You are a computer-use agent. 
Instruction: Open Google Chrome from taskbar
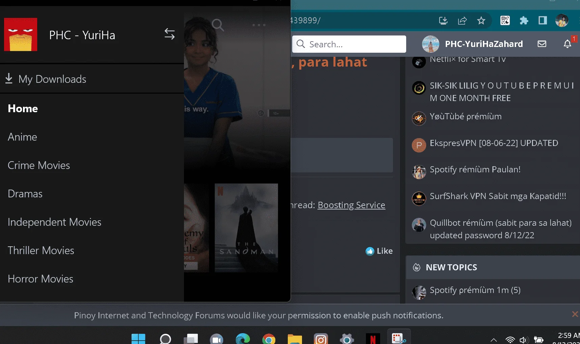point(269,339)
